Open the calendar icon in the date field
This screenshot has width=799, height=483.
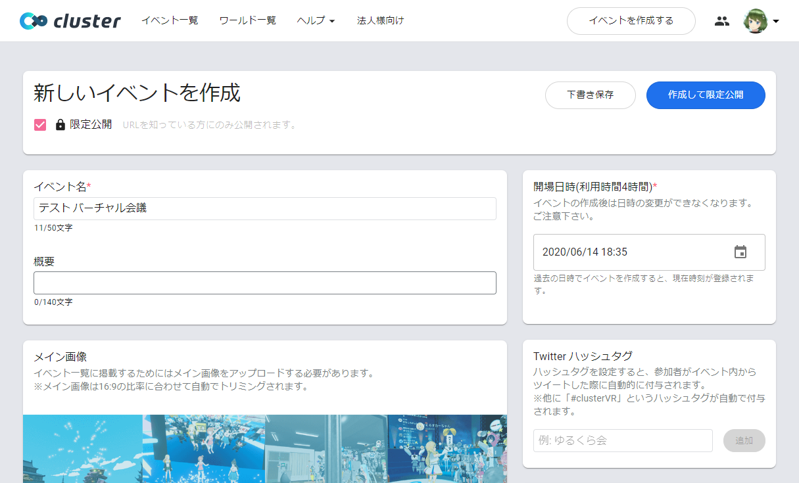click(x=740, y=252)
